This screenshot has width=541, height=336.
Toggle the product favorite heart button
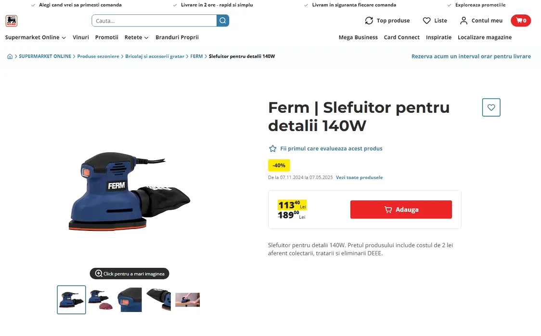point(491,108)
